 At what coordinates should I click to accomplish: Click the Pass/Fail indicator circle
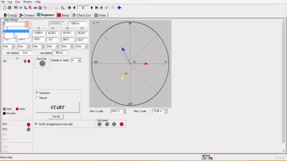pos(42,64)
